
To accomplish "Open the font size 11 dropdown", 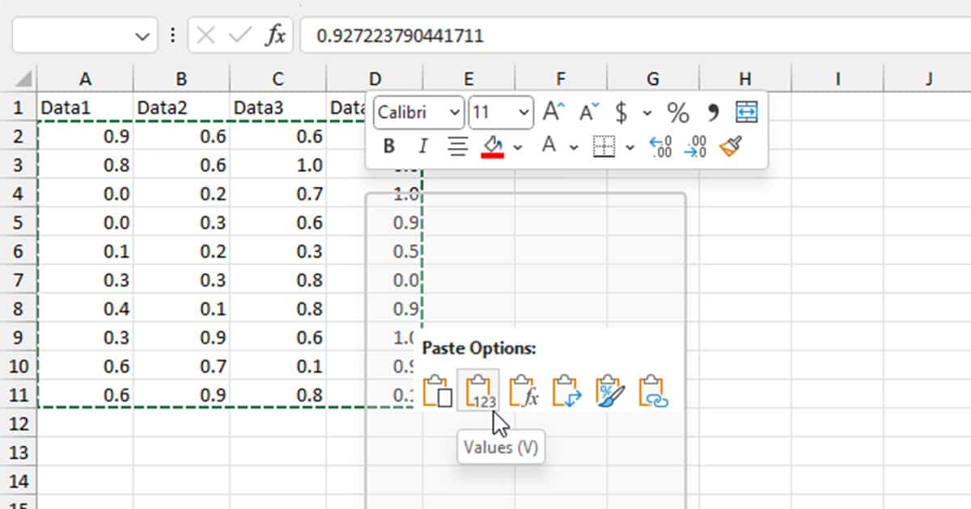I will pyautogui.click(x=524, y=113).
